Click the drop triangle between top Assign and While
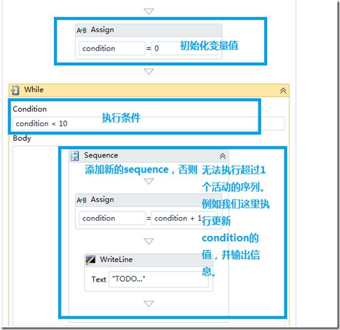 point(149,72)
